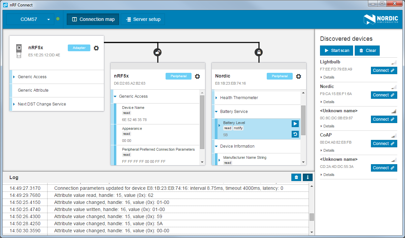Image resolution: width=405 pixels, height=238 pixels.
Task: Expand Details for CoAP device
Action: (x=327, y=150)
